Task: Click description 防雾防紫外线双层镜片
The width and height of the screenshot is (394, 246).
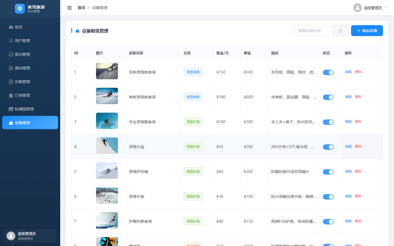Action: pyautogui.click(x=290, y=172)
